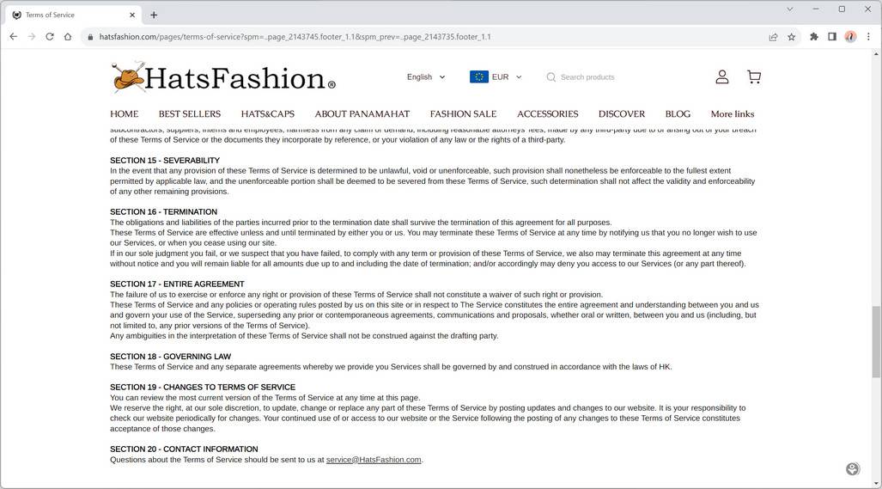Click the search magnifier icon
Image resolution: width=882 pixels, height=489 pixels.
pos(550,77)
